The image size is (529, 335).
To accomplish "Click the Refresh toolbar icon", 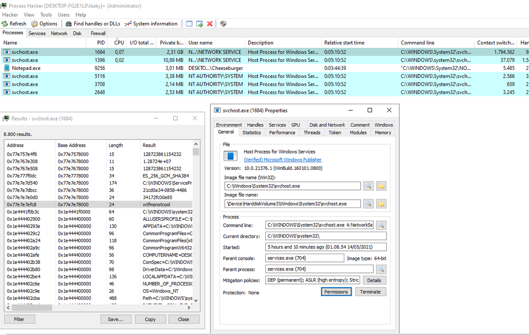I will click(x=5, y=24).
